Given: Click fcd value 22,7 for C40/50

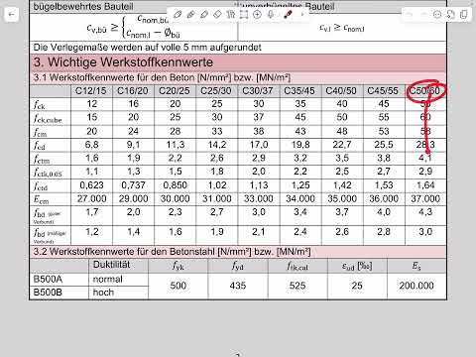Looking at the screenshot, I should click(342, 145).
